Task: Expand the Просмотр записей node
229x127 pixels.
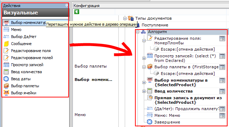Action: click(144, 58)
